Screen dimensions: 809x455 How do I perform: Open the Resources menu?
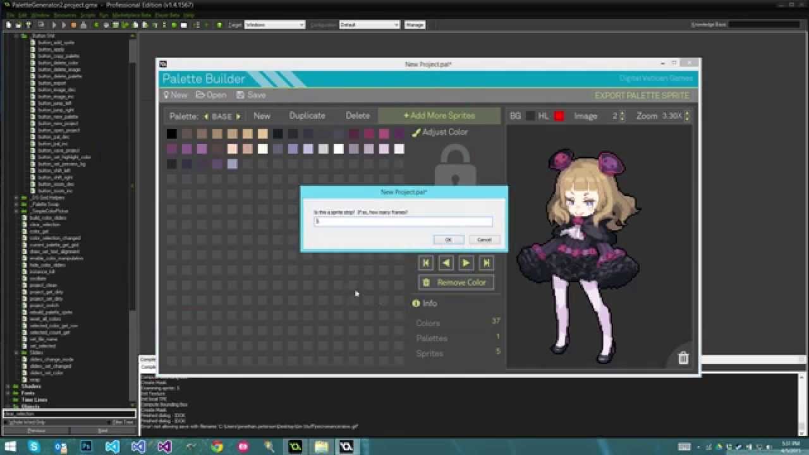(x=64, y=15)
